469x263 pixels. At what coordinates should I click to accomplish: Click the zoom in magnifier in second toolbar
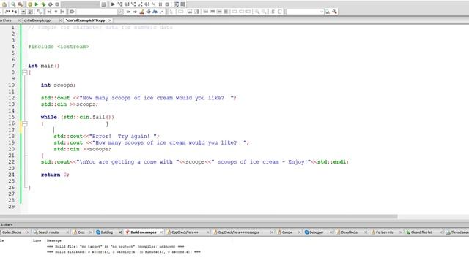tap(257, 12)
